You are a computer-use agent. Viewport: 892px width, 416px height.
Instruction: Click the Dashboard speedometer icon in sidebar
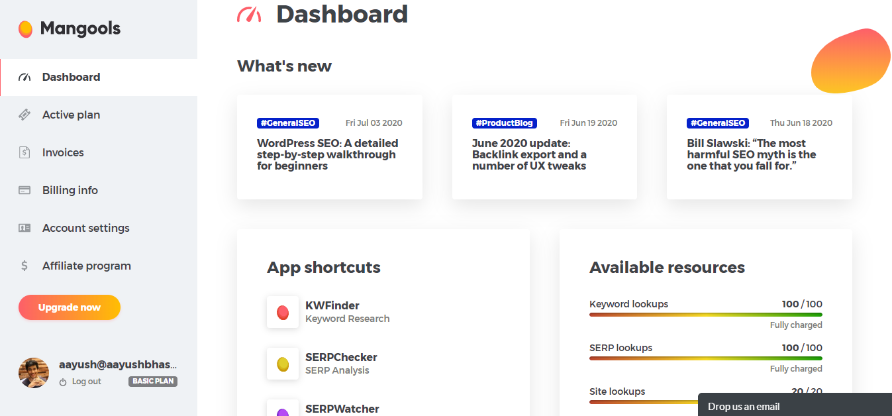tap(25, 78)
